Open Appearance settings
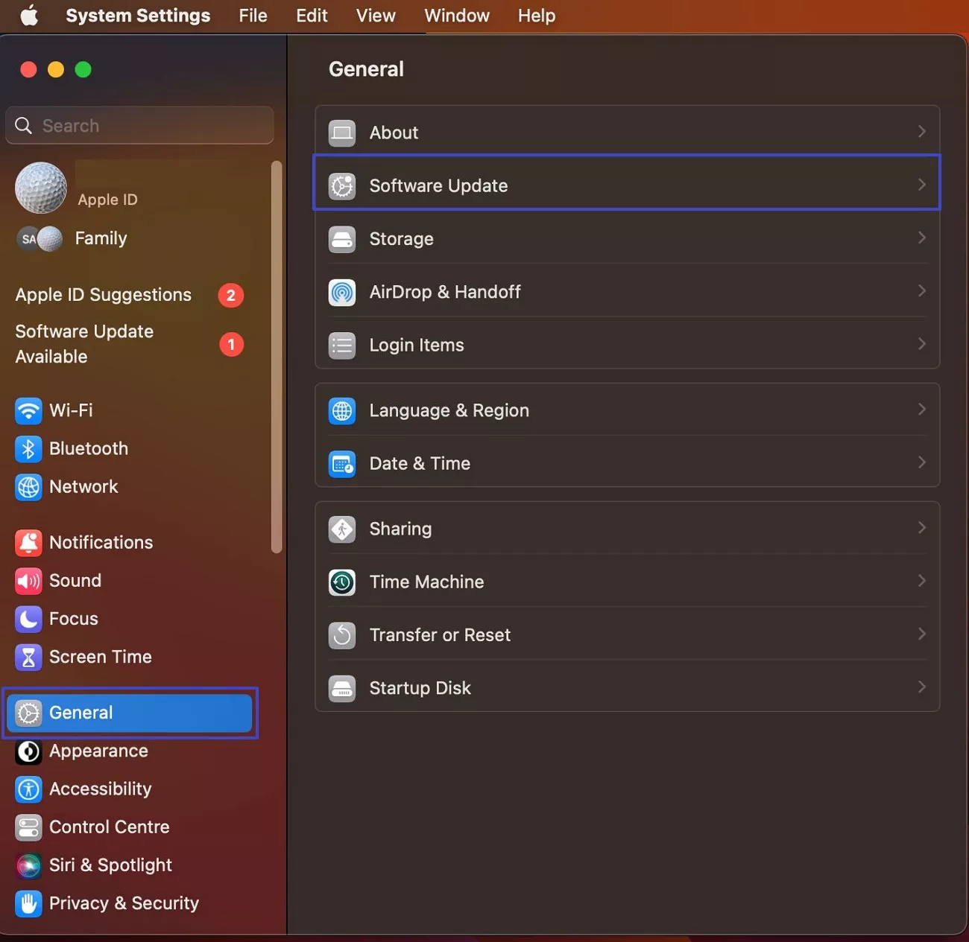969x942 pixels. 98,751
